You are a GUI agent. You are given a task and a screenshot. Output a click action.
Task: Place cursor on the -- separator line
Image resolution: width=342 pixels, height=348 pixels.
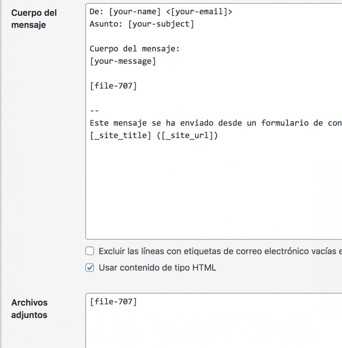pos(94,111)
